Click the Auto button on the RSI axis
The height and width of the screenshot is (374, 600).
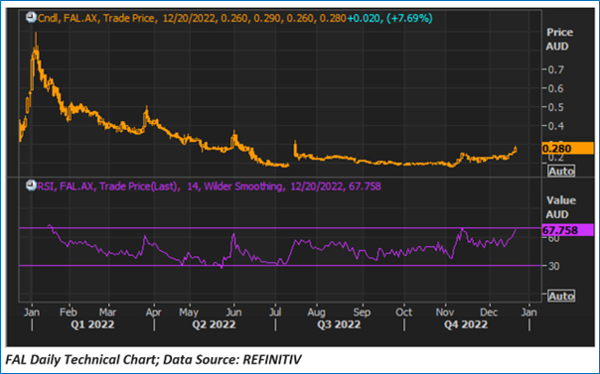561,296
